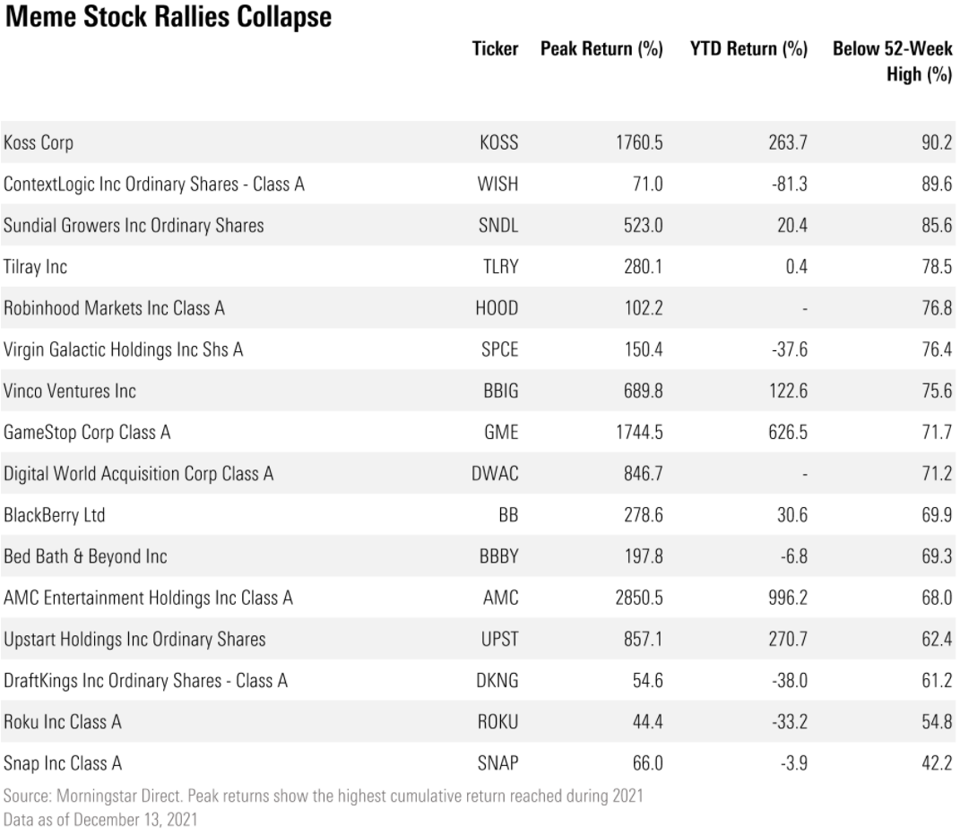Click the DWAC ticker symbol
Screen dimensions: 960x835
coord(495,474)
